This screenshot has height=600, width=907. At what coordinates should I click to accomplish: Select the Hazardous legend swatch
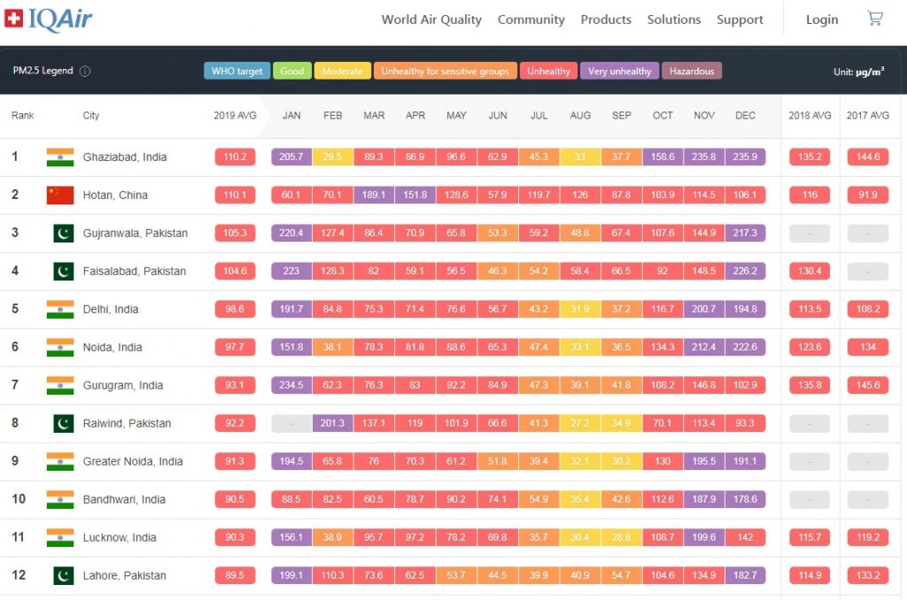click(692, 71)
